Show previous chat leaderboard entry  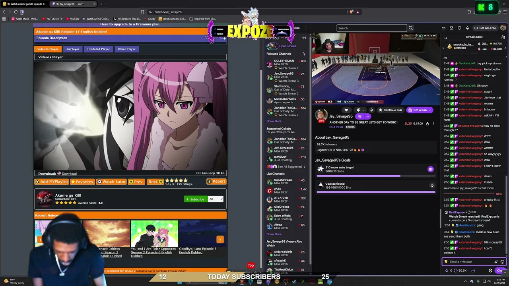point(443,48)
